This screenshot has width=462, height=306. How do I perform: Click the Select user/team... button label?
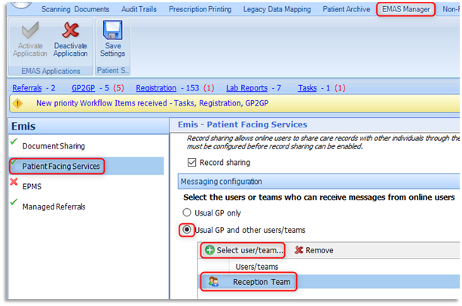[250, 250]
